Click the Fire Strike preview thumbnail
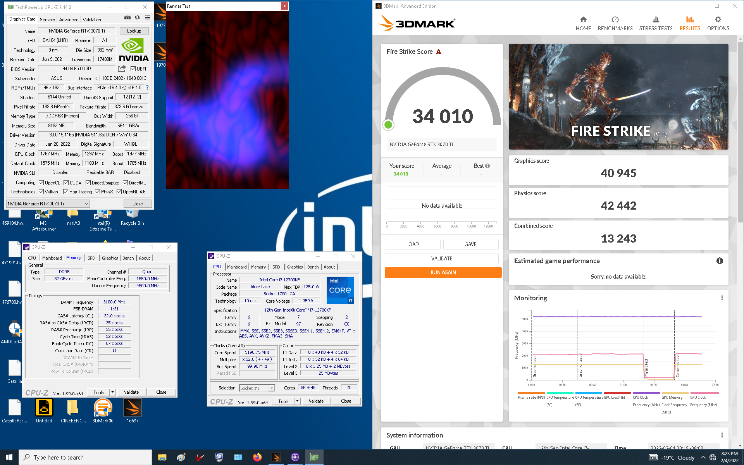Screen dimensions: 744x465 click(618, 96)
